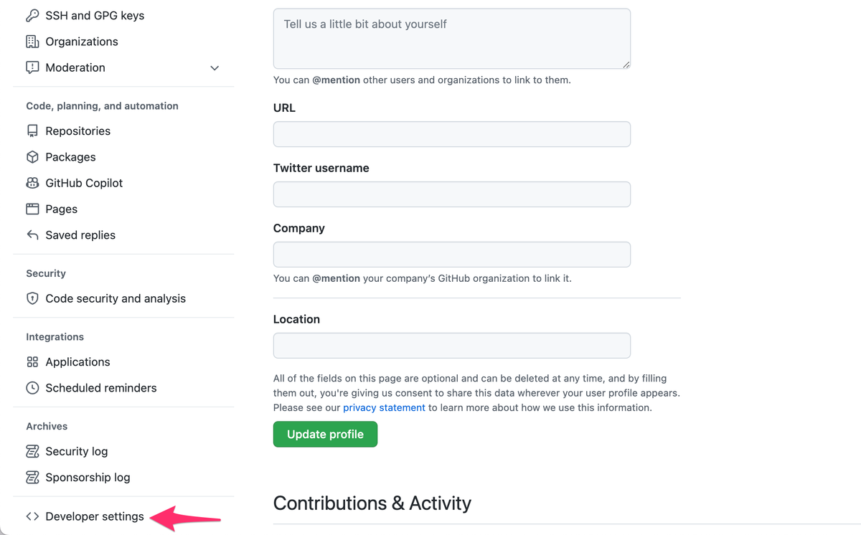Click the Saved replies arrow icon
Screen dimensions: 861x535
32,235
